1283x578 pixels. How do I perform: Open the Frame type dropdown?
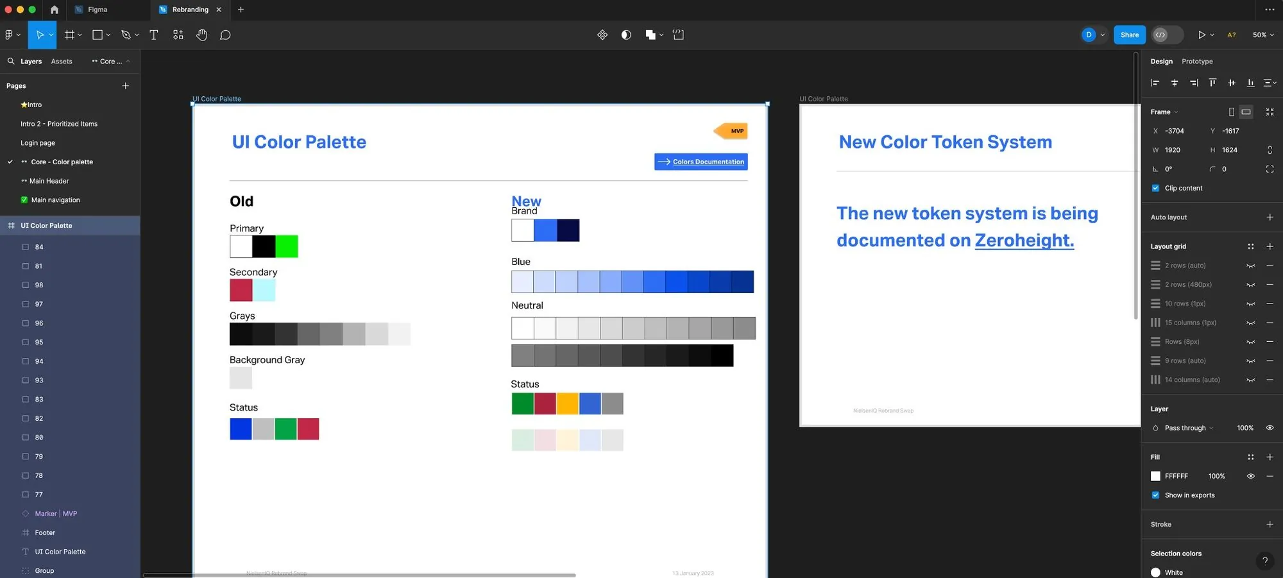(1164, 112)
